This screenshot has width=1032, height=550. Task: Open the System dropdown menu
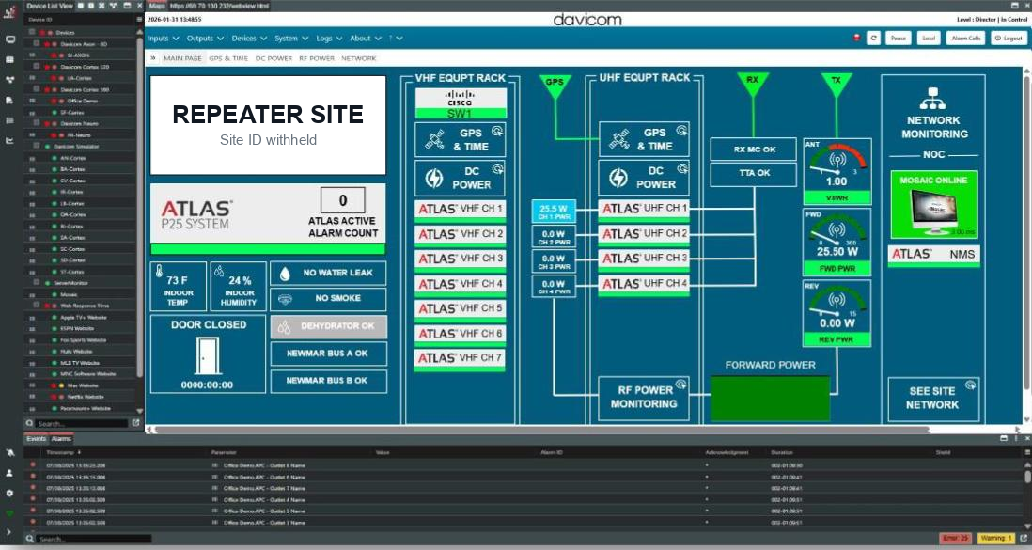(291, 39)
